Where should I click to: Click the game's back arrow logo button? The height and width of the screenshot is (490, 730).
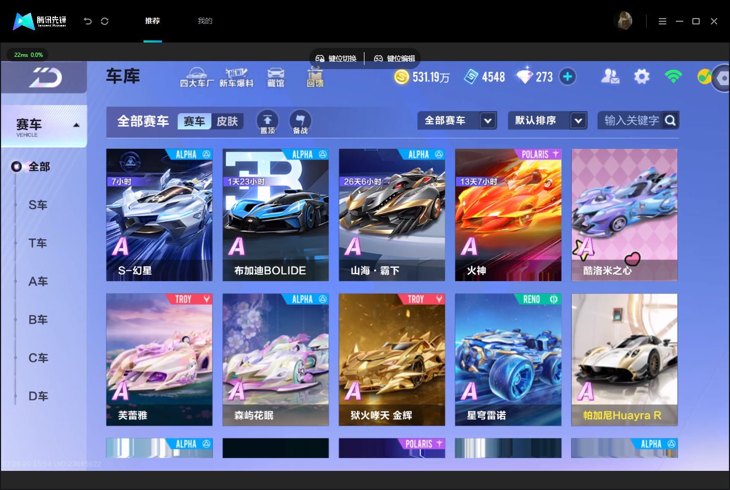(x=45, y=78)
